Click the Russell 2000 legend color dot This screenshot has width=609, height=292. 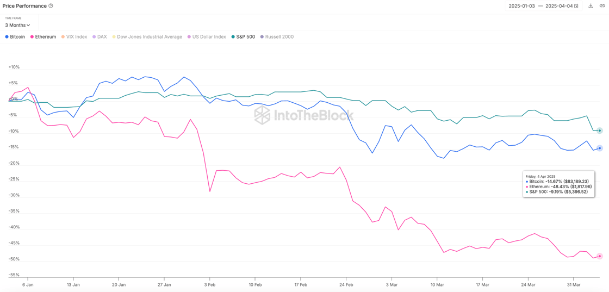pos(262,37)
